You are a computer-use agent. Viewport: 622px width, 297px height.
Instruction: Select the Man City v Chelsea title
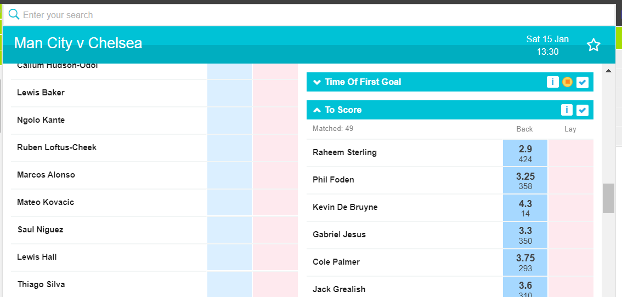click(78, 43)
